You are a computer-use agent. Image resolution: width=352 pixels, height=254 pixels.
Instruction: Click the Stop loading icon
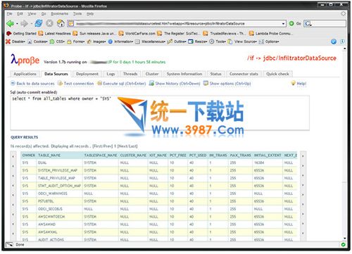click(49, 23)
